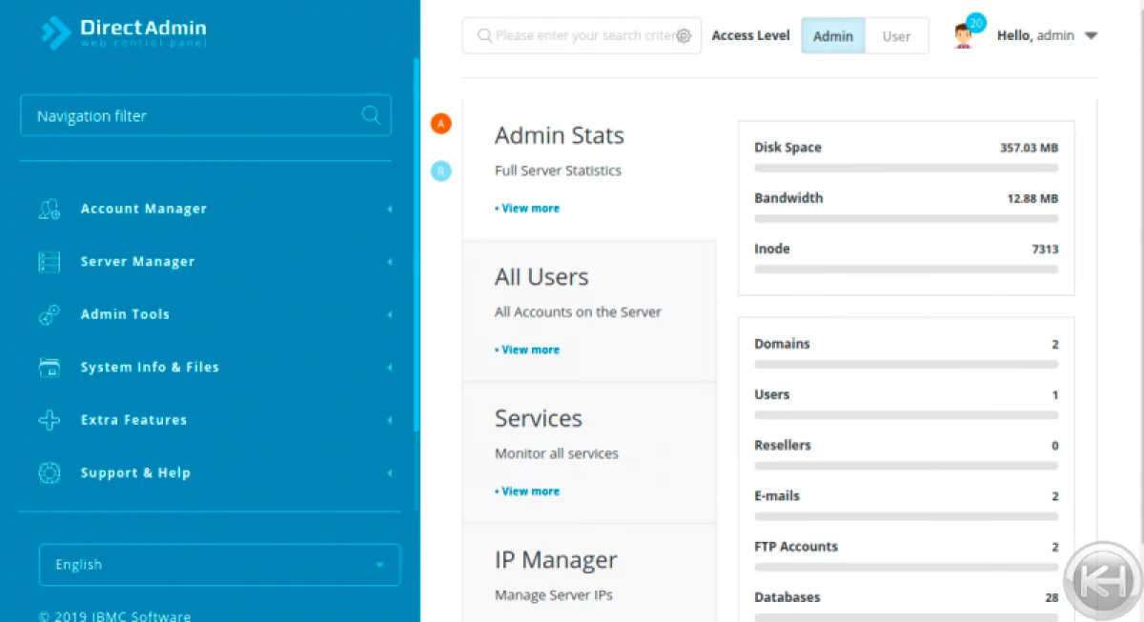Click View more under Admin Stats
This screenshot has height=622, width=1144.
click(x=529, y=209)
